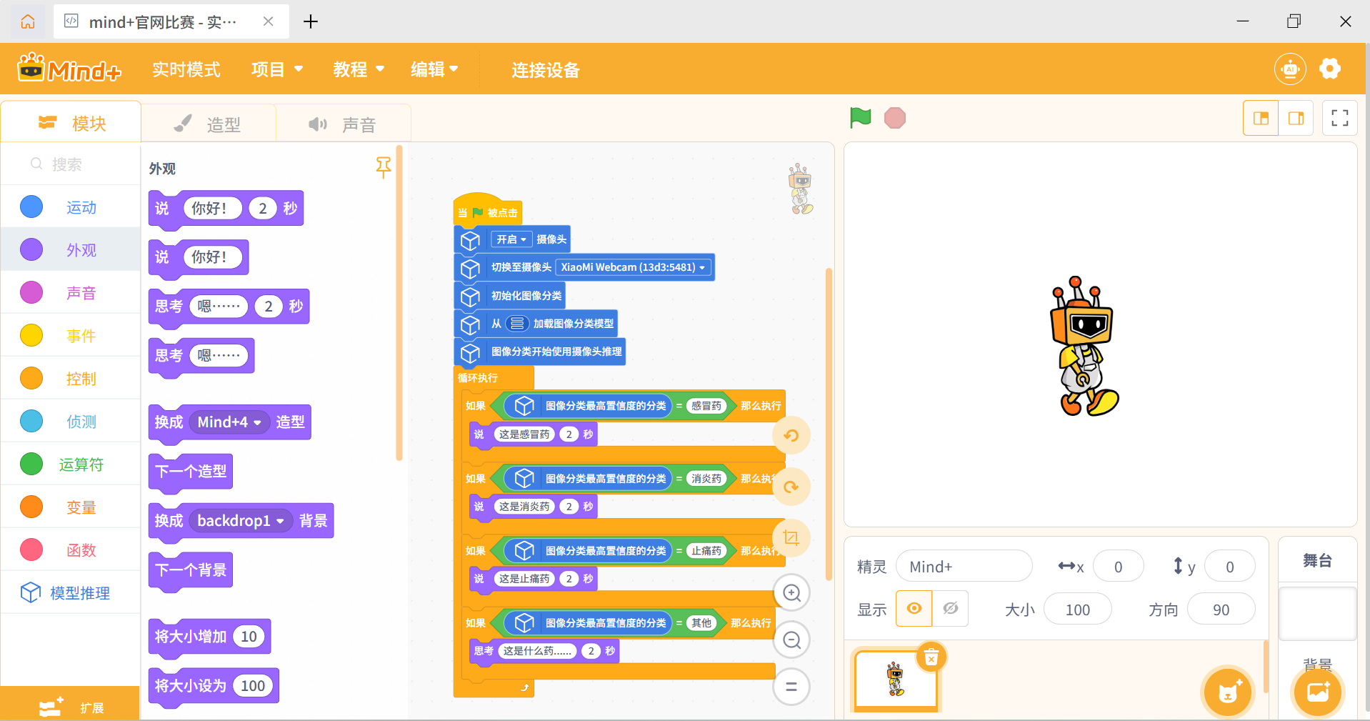Open the 扩展 (Extensions) panel
The height and width of the screenshot is (721, 1370).
click(69, 706)
